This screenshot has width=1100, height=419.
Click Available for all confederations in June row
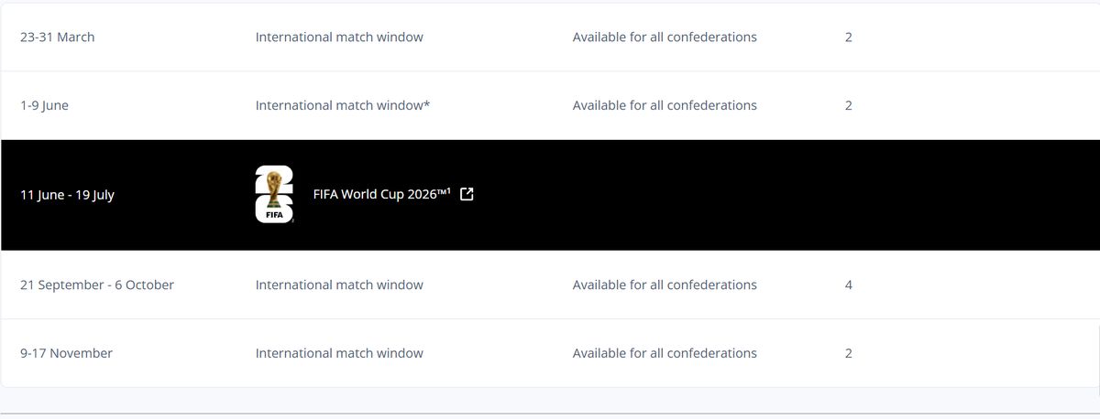[665, 105]
